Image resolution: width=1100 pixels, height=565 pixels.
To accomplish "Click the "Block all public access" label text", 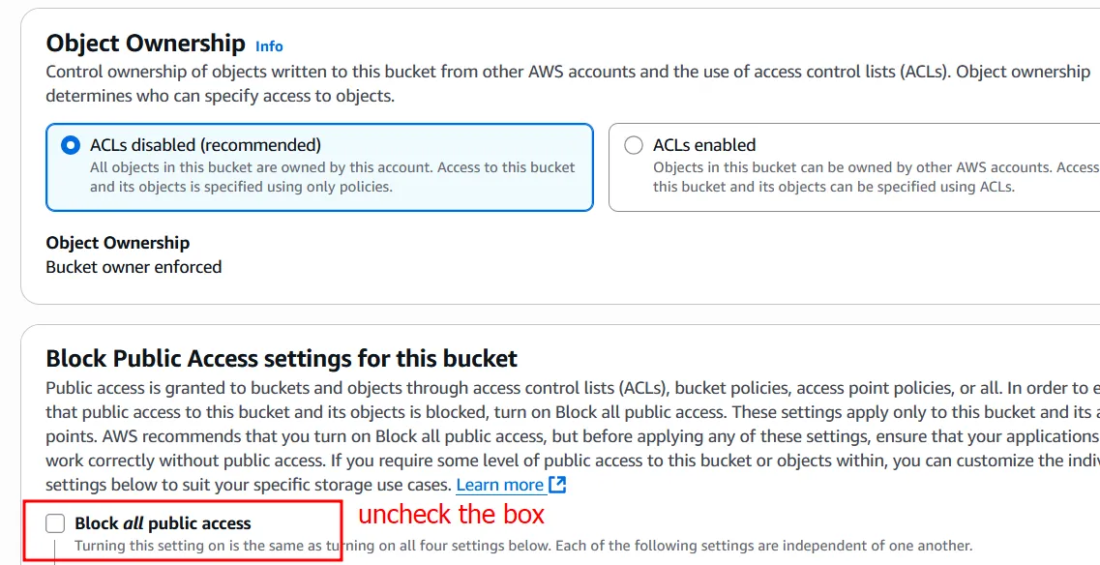I will pos(163,523).
